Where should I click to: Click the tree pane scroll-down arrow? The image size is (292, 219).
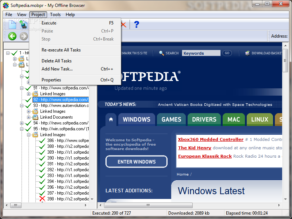92,199
